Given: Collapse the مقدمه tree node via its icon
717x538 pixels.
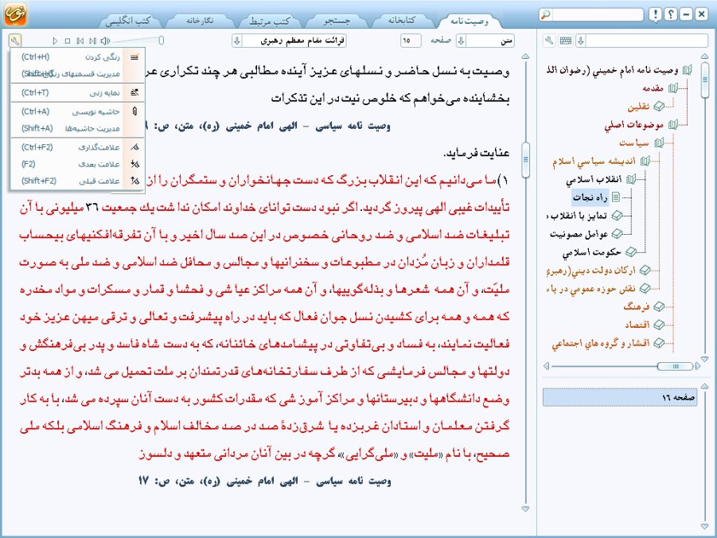Looking at the screenshot, I should pos(672,88).
